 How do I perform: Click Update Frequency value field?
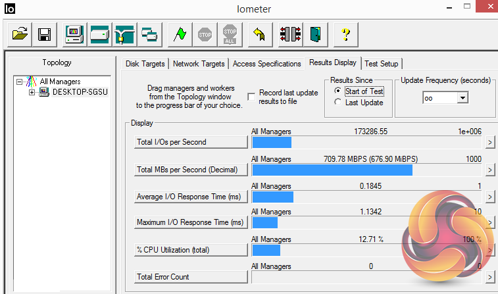click(441, 98)
